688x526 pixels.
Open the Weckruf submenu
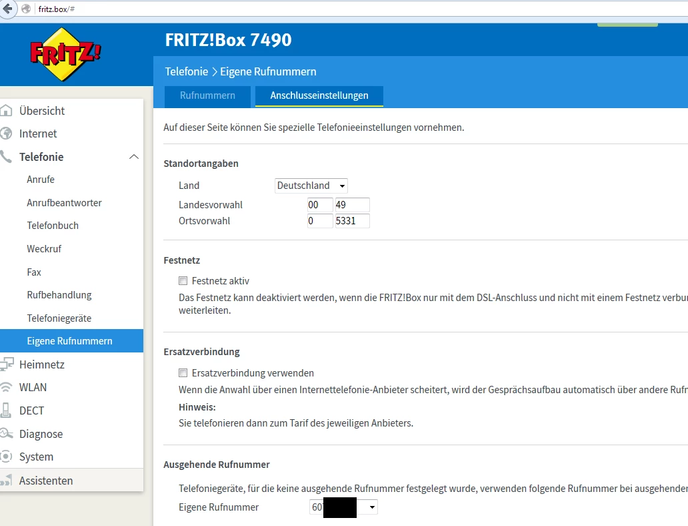[44, 249]
